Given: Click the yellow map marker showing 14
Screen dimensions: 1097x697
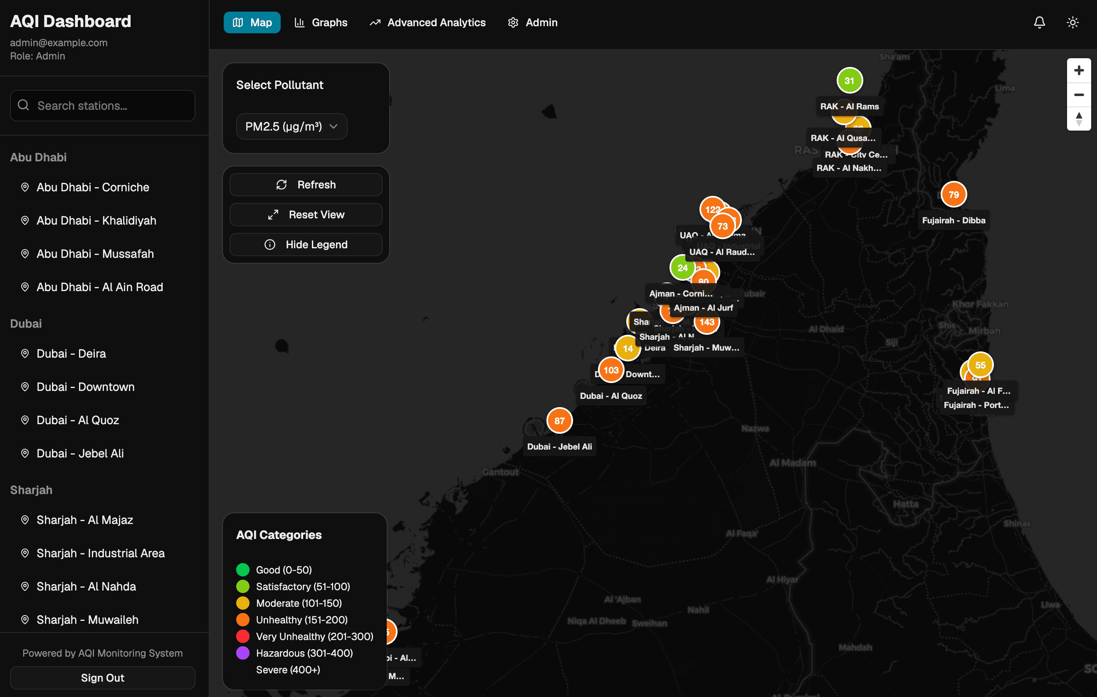Looking at the screenshot, I should (x=628, y=348).
